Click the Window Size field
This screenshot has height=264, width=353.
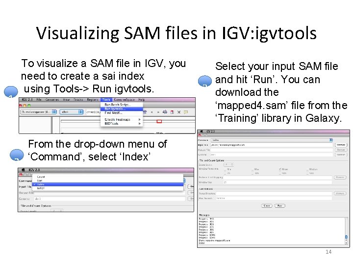[277, 182]
